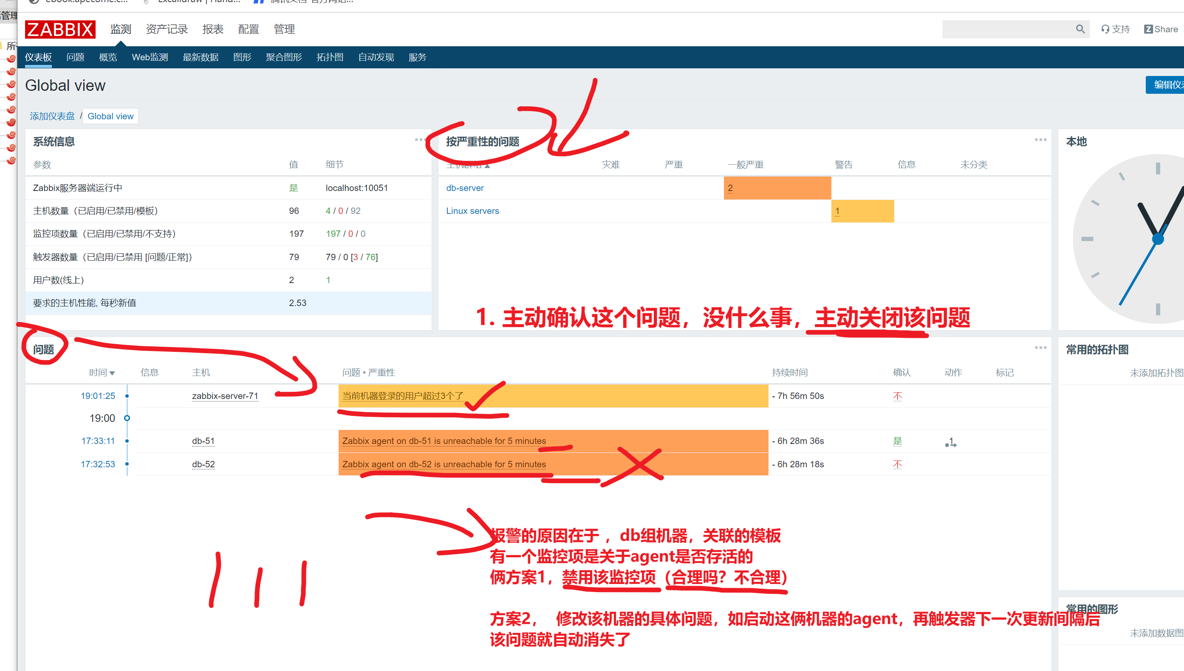Open the 拓扑图 submenu tab
The width and height of the screenshot is (1184, 671).
point(330,57)
